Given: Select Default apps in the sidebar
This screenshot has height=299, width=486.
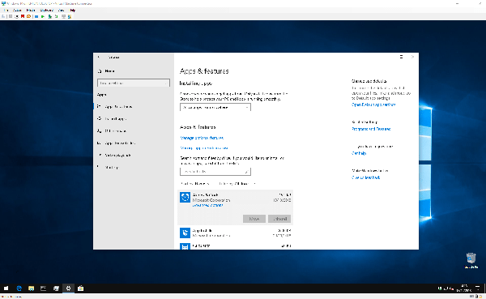Looking at the screenshot, I should click(115, 119).
